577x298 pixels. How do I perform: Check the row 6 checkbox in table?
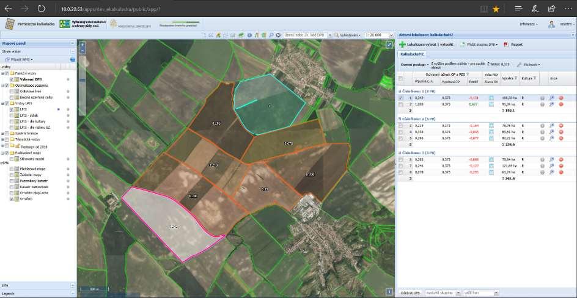coord(400,159)
